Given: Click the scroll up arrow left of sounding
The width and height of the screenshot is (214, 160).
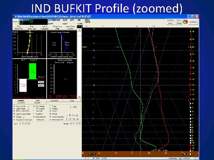Looking at the screenshot, I should pos(79,30).
